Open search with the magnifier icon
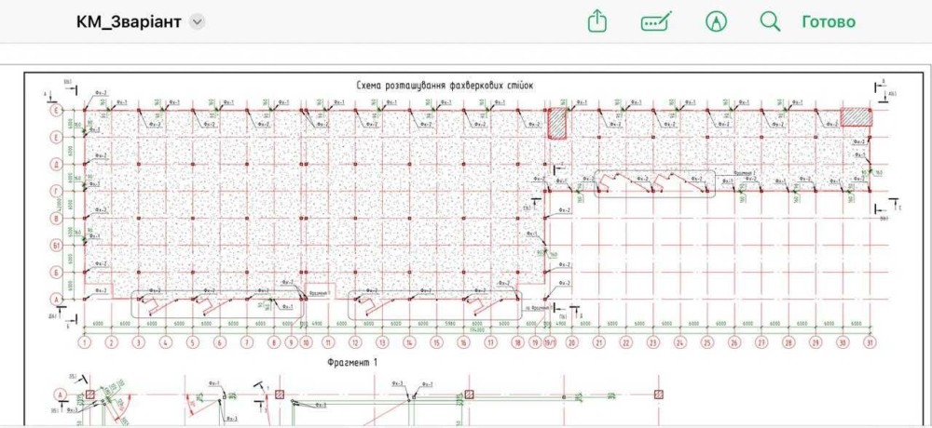Viewport: 932px width, 428px height. 770,21
